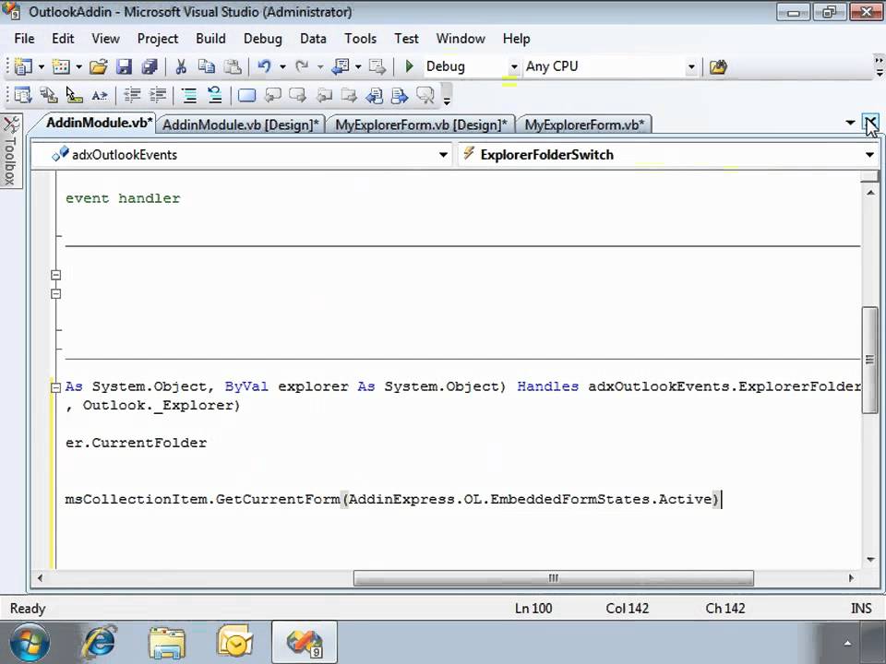Click the Copy toolbar icon
886x664 pixels.
click(206, 66)
